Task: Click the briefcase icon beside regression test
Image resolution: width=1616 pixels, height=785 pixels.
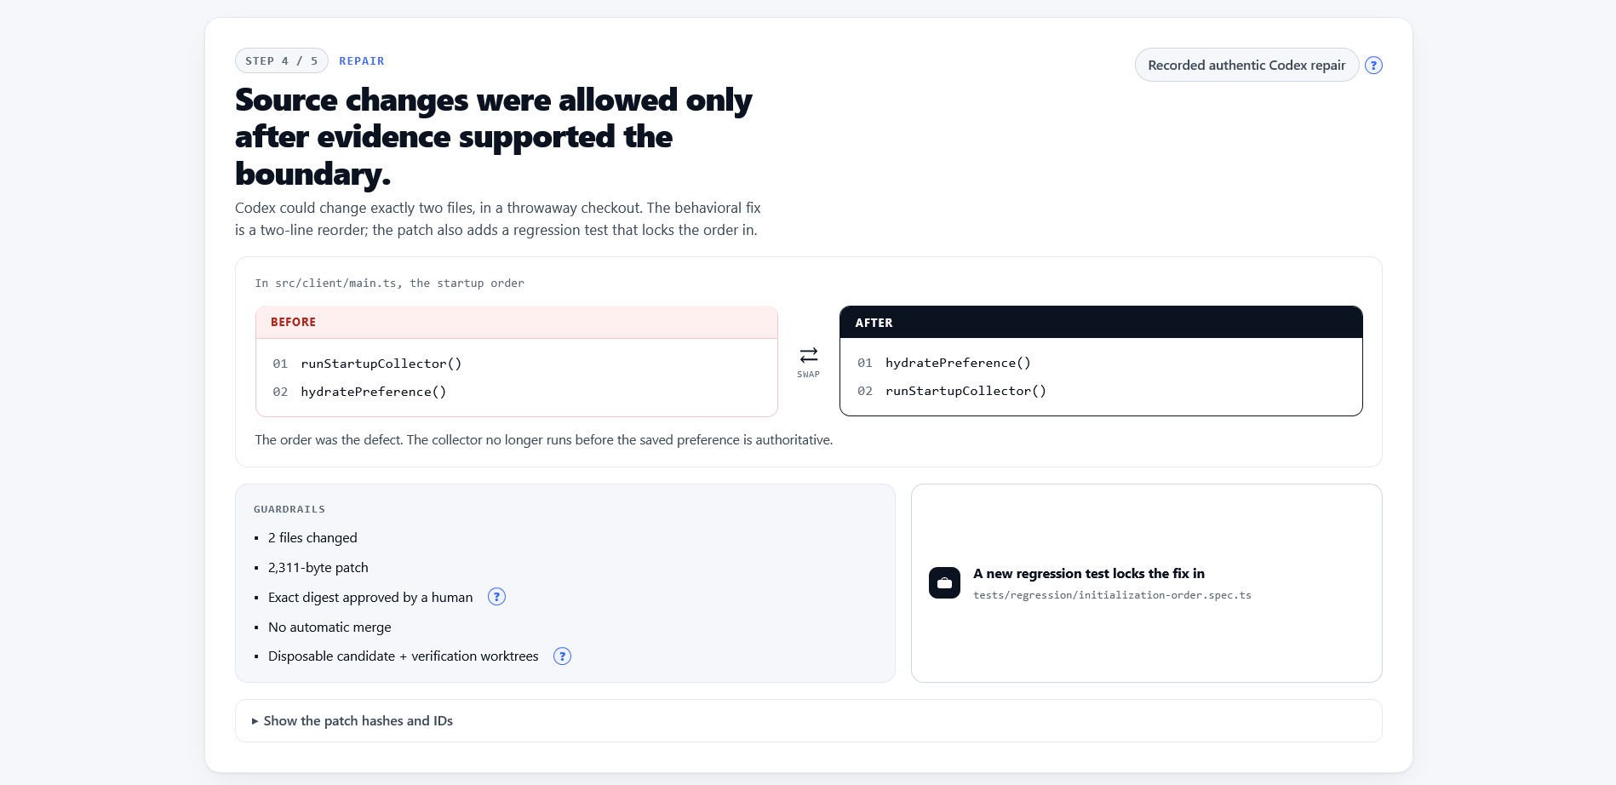Action: click(944, 583)
